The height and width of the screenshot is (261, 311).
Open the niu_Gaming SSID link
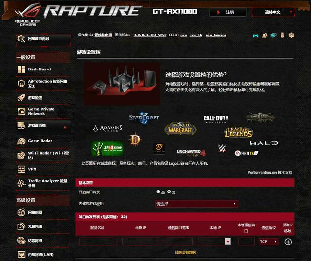pos(216,35)
